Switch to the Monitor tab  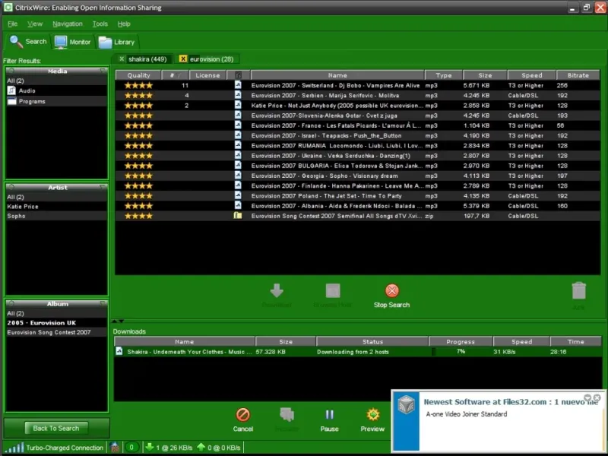pos(72,42)
